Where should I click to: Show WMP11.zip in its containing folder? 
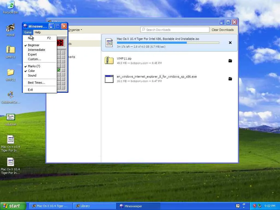230,61
